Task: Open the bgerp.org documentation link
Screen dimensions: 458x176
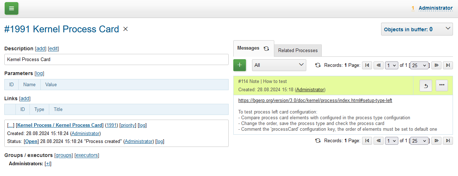Action: pos(315,101)
